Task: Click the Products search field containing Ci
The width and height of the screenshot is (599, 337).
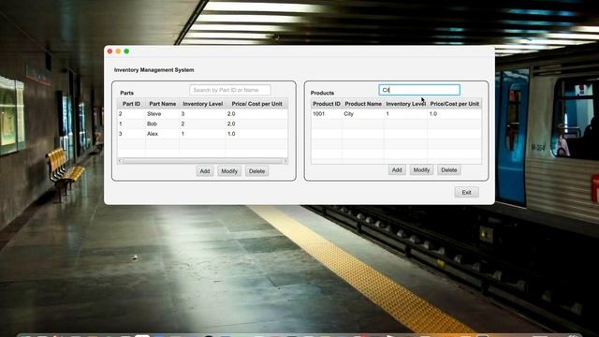Action: 419,90
